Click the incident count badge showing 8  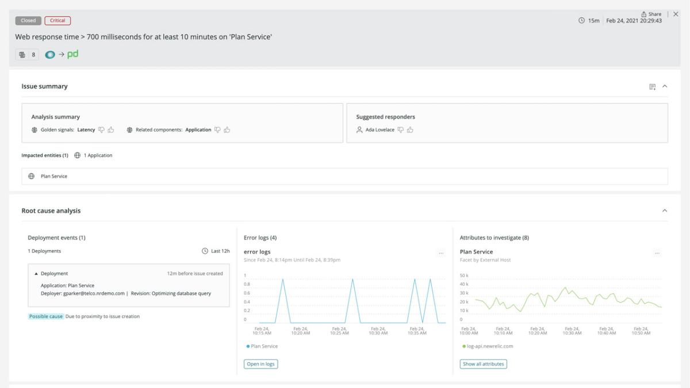(x=27, y=55)
